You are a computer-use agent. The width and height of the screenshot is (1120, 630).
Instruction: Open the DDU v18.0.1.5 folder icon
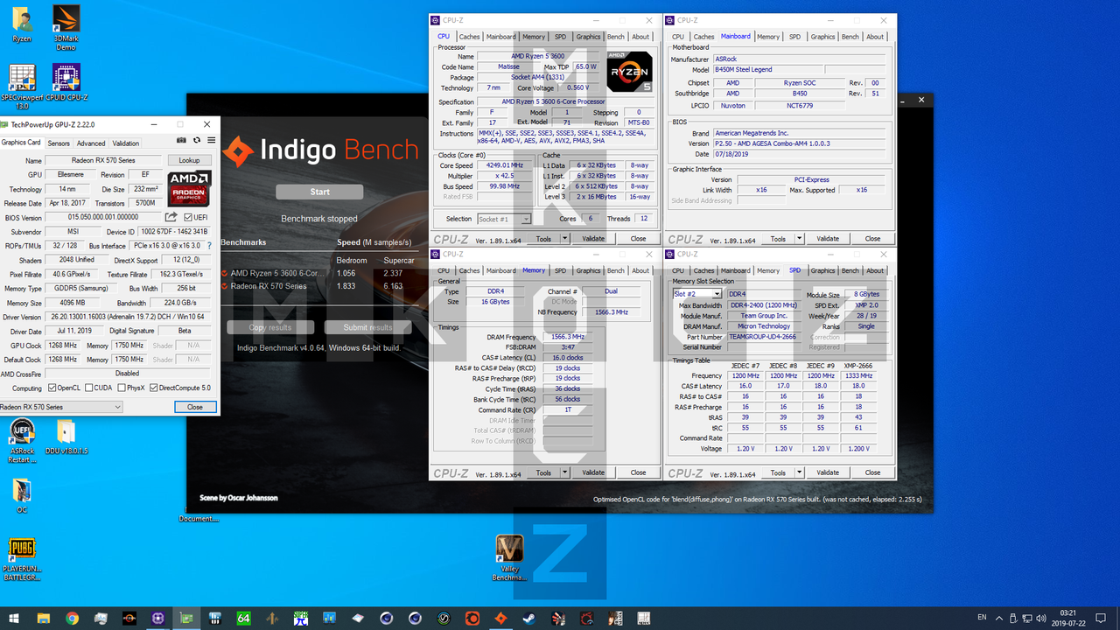point(66,437)
